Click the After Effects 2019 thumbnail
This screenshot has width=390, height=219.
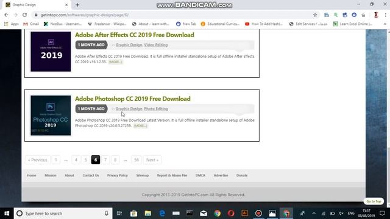(51, 51)
